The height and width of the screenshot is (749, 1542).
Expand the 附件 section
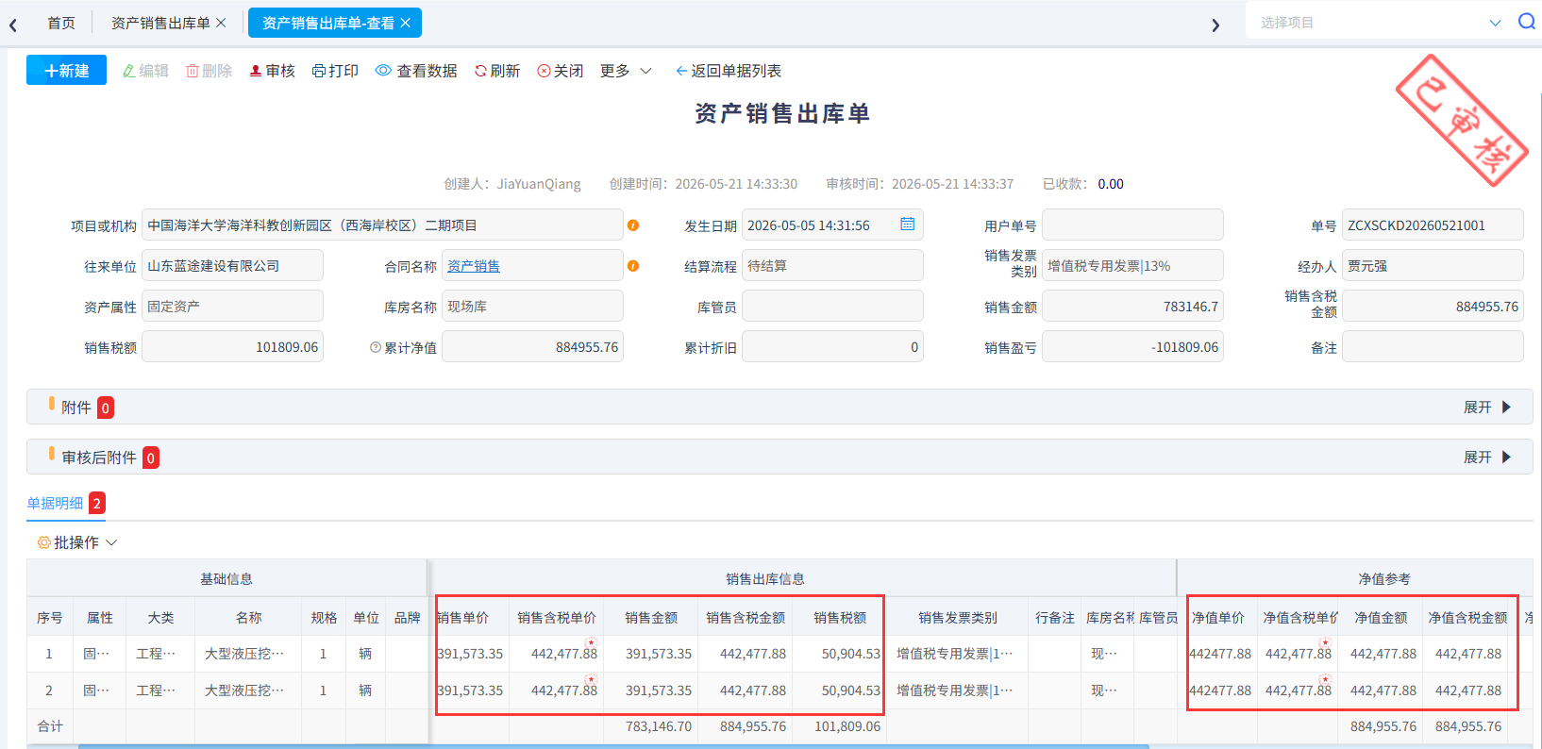(1487, 408)
